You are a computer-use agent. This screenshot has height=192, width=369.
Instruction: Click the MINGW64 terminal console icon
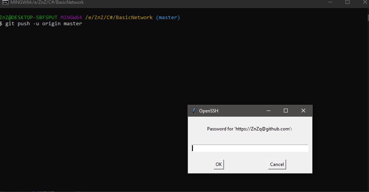(5, 2)
